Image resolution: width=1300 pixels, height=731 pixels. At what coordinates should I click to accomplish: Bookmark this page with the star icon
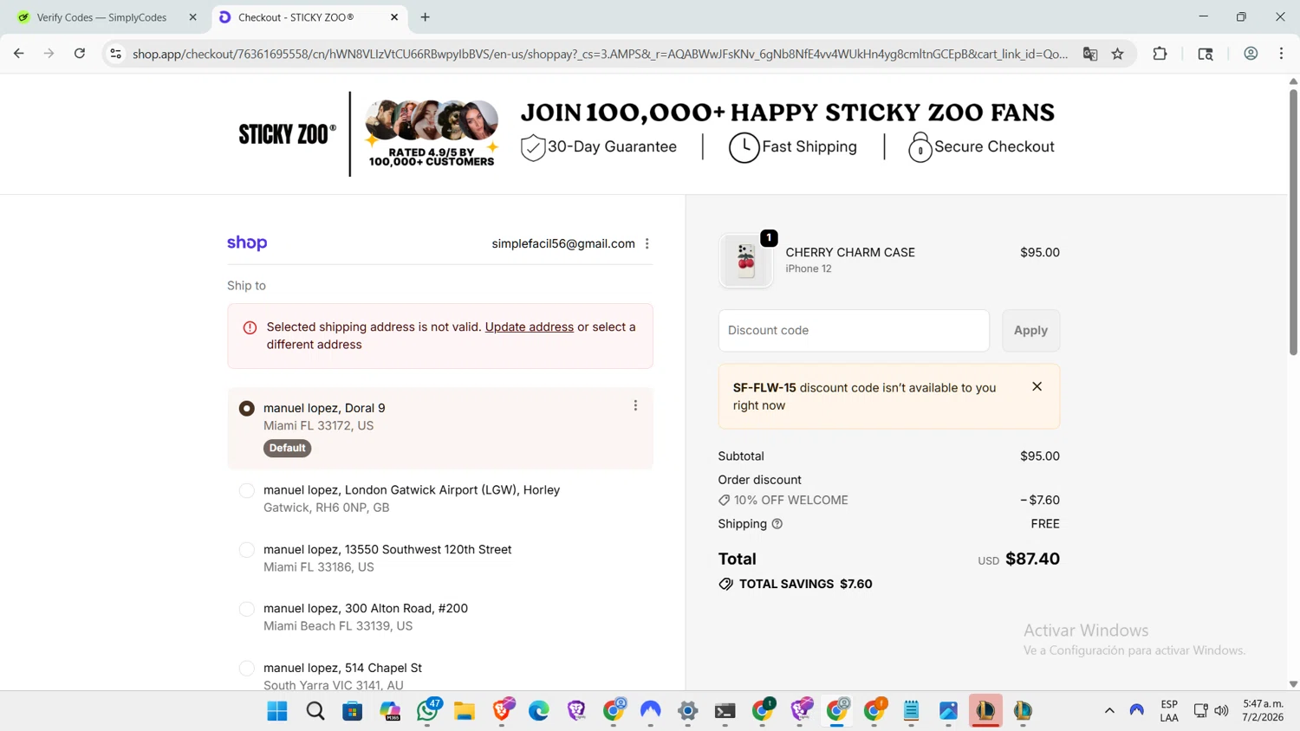point(1118,54)
